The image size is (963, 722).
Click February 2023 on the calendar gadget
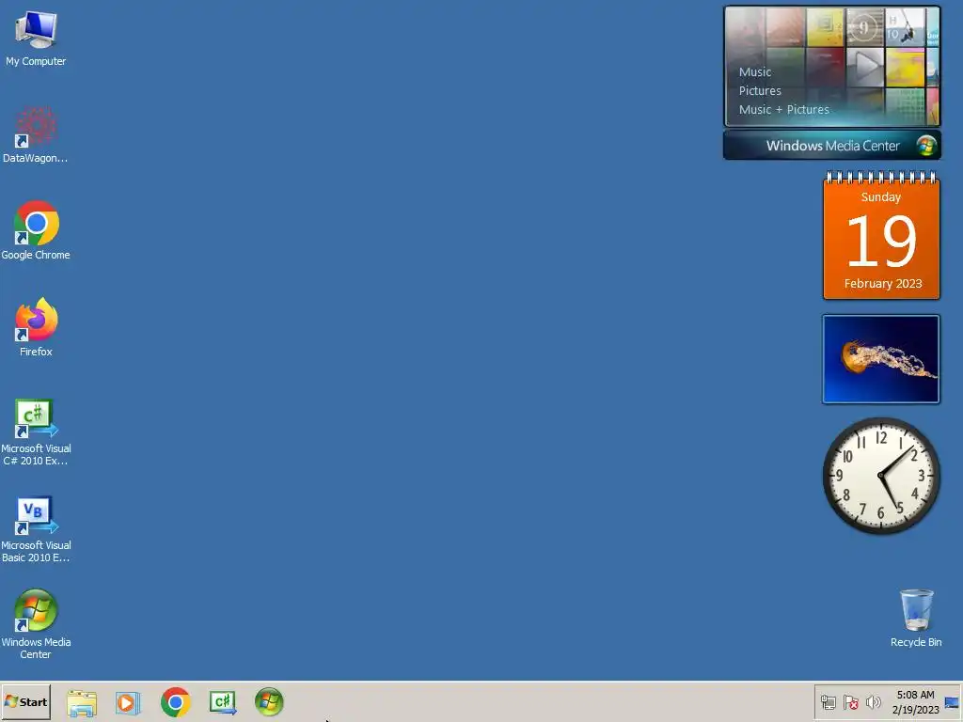click(x=882, y=284)
